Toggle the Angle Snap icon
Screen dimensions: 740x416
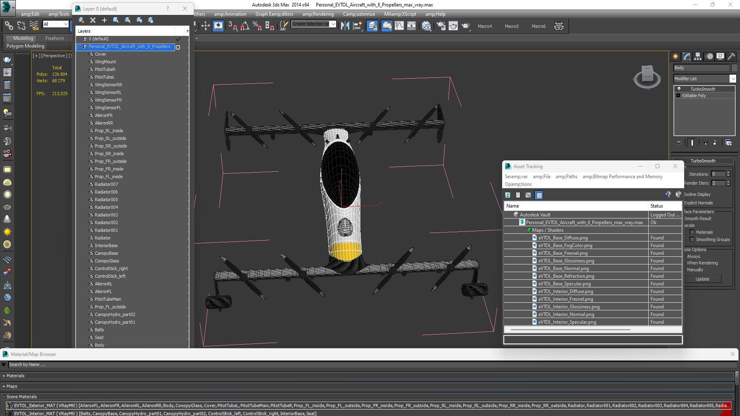pos(245,26)
